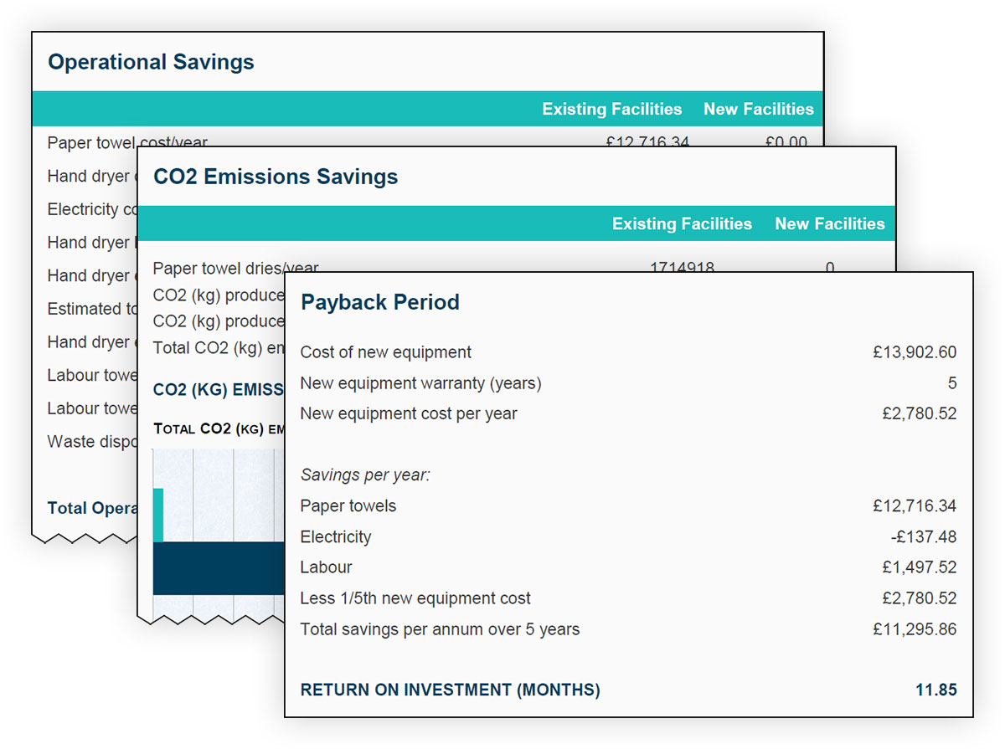Click the CO2 (KG) EMISS subheading

click(x=219, y=389)
